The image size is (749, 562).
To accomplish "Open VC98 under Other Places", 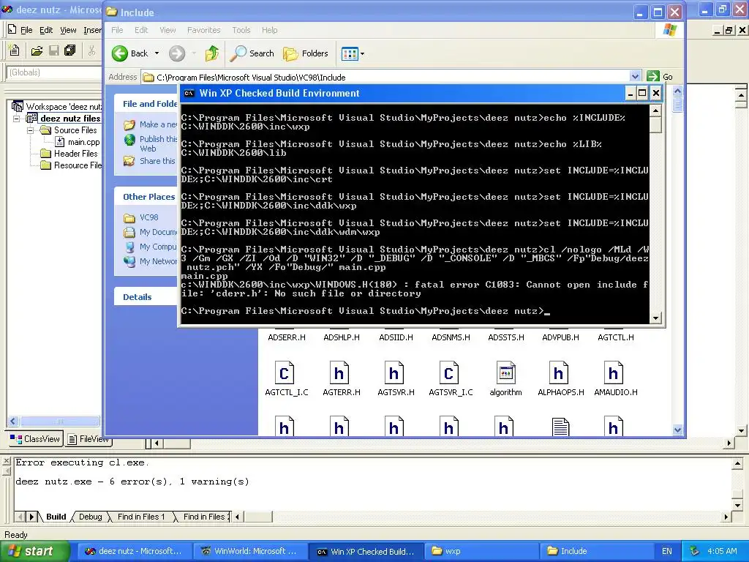I will [x=148, y=217].
